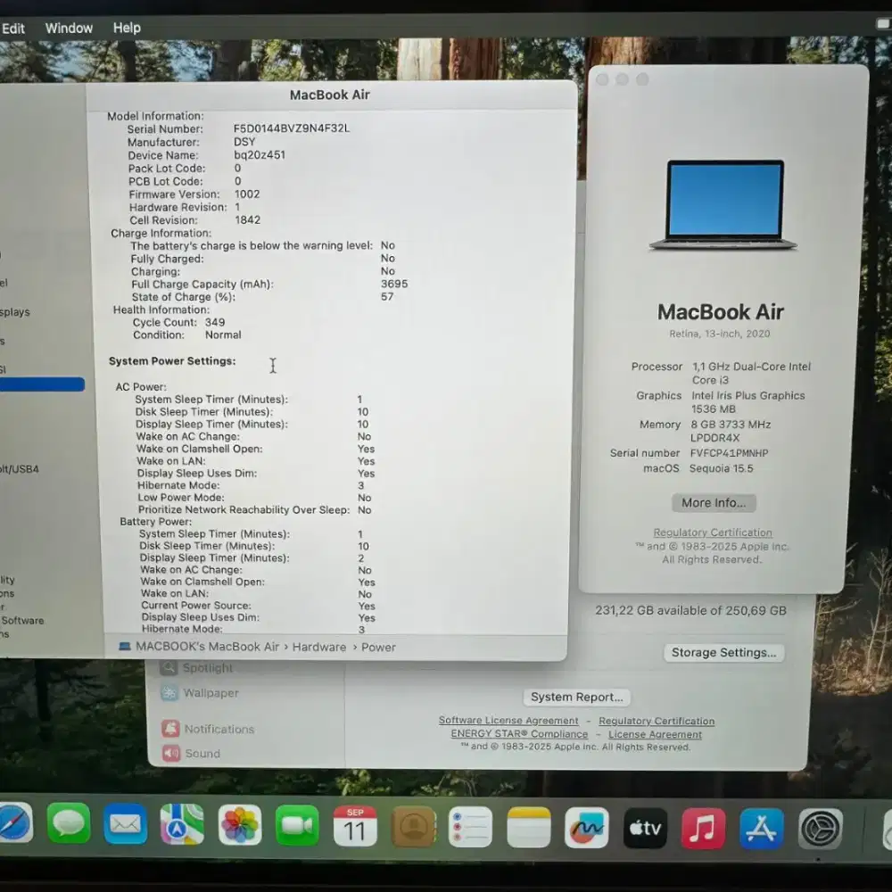The image size is (892, 892).
Task: Open the Window menu
Action: (69, 28)
